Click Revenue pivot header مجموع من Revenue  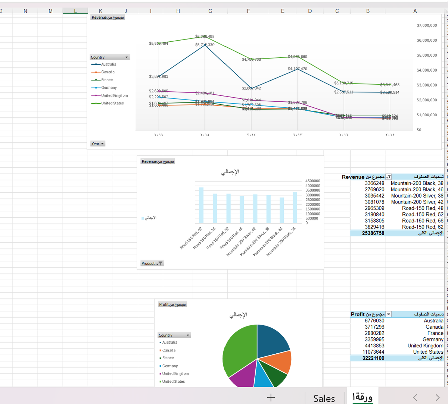pos(363,177)
